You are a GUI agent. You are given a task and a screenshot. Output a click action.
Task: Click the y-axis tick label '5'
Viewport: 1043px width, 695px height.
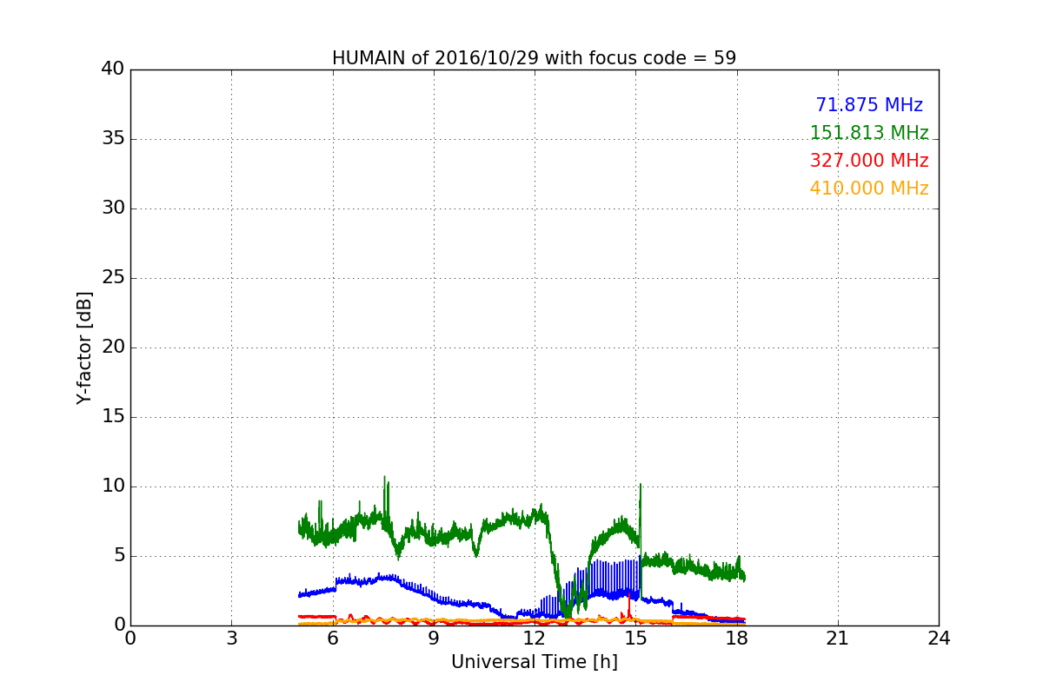coord(119,555)
